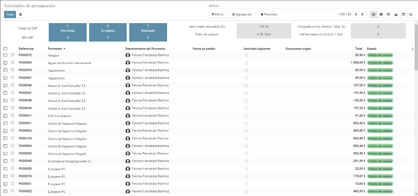
Task: Tick the select-all checkbox in header
Action: coord(5,49)
